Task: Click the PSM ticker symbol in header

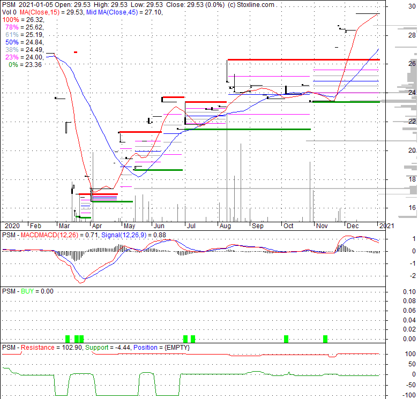Action: click(8, 5)
